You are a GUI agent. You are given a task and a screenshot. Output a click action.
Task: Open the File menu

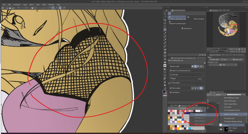tap(4, 5)
